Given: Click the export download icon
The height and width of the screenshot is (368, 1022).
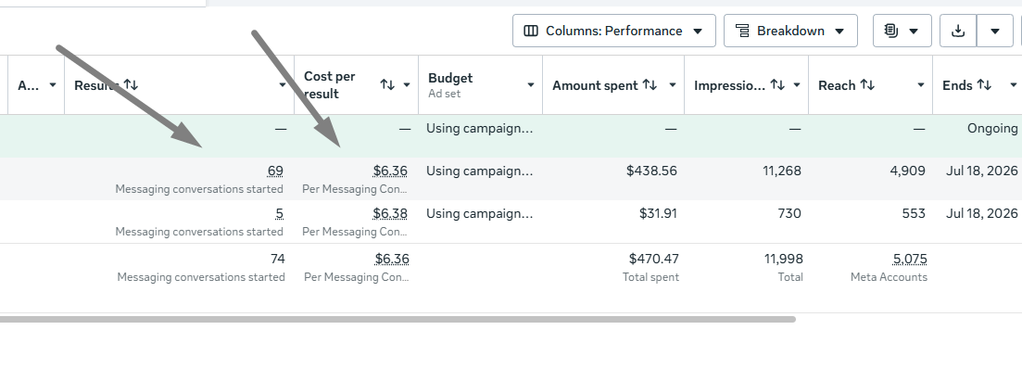Looking at the screenshot, I should click(958, 31).
